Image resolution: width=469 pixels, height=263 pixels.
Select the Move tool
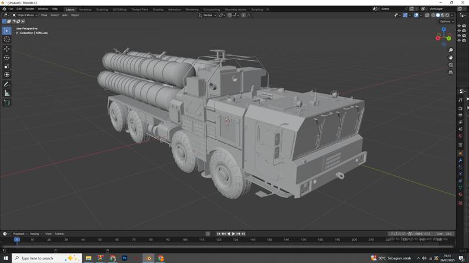[7, 49]
